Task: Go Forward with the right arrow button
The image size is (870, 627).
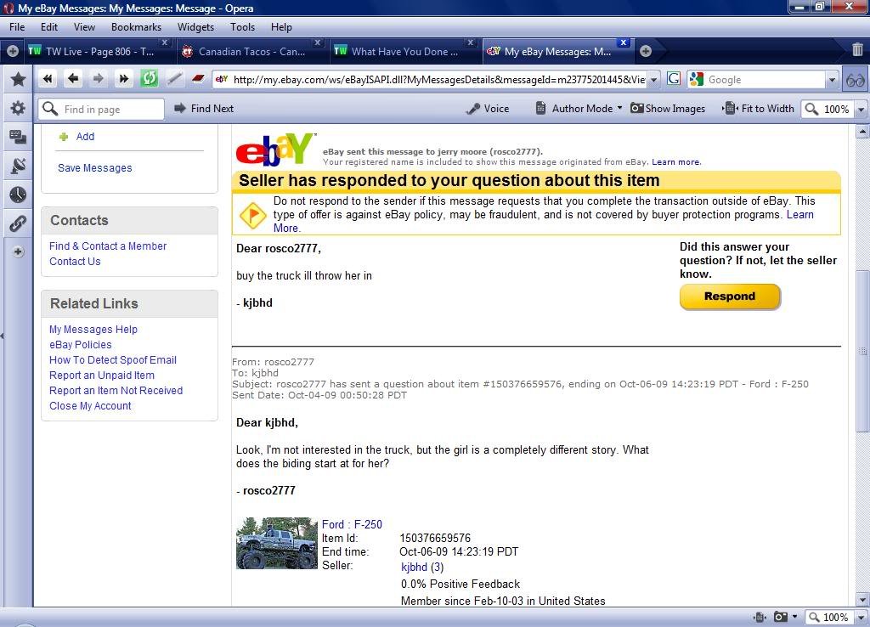Action: 99,79
